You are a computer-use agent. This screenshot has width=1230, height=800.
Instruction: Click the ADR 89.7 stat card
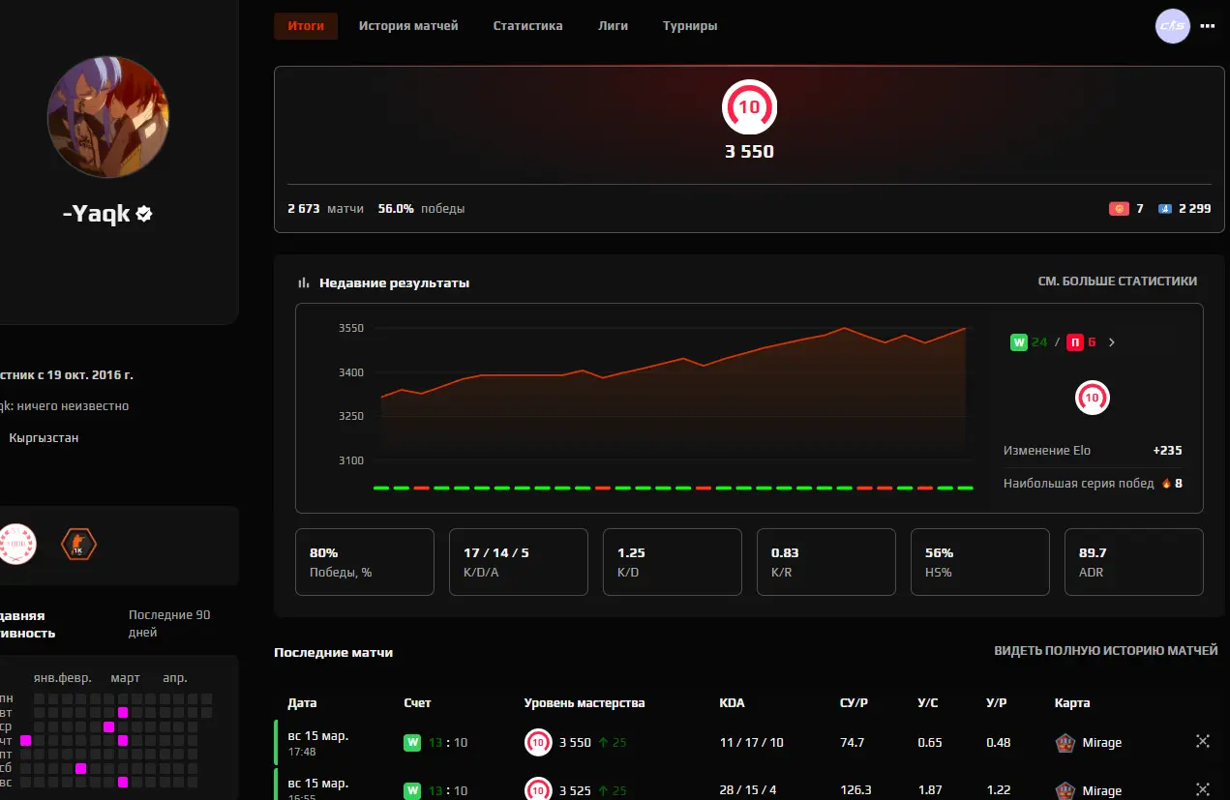(x=1133, y=561)
